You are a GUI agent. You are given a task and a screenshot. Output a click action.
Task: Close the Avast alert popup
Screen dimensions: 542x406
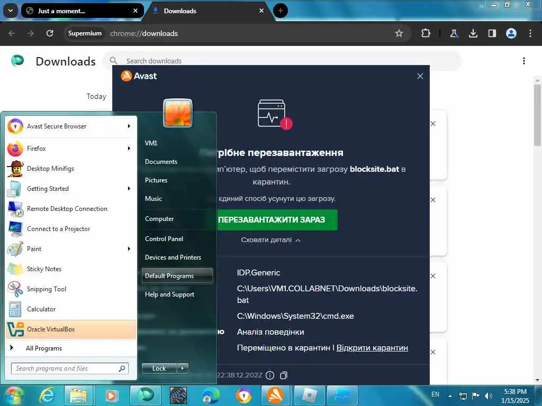420,76
